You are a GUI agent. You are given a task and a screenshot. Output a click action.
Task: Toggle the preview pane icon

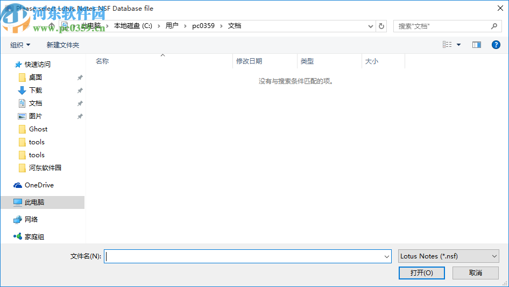click(x=477, y=45)
